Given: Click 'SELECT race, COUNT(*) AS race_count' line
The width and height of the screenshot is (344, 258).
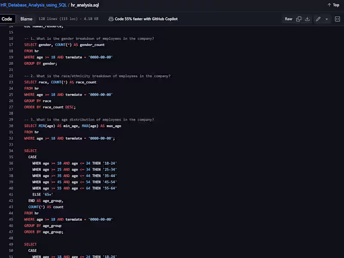Looking at the screenshot, I should click(x=60, y=82).
